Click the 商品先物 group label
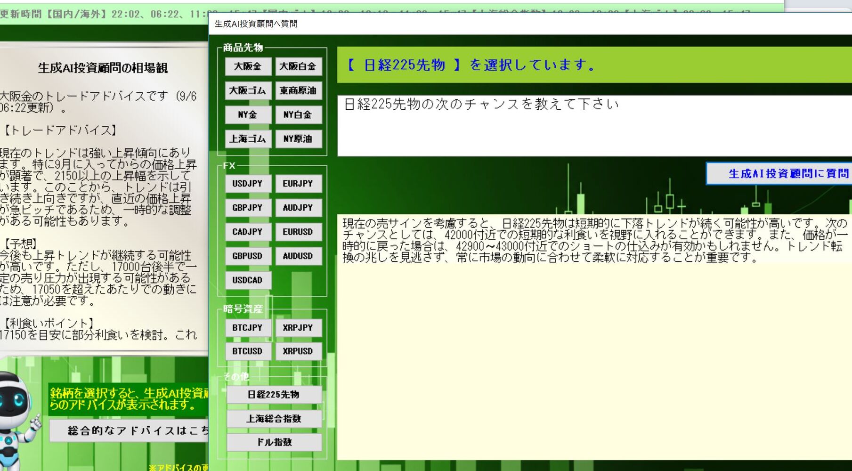852x471 pixels. tap(243, 48)
